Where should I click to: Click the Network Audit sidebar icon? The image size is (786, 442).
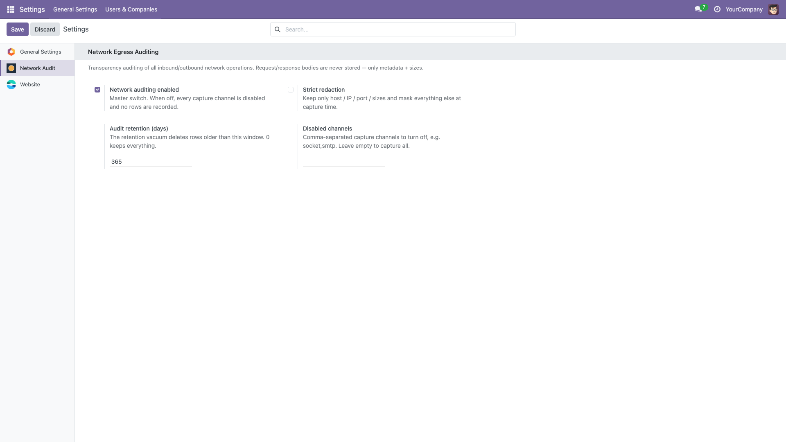[11, 68]
